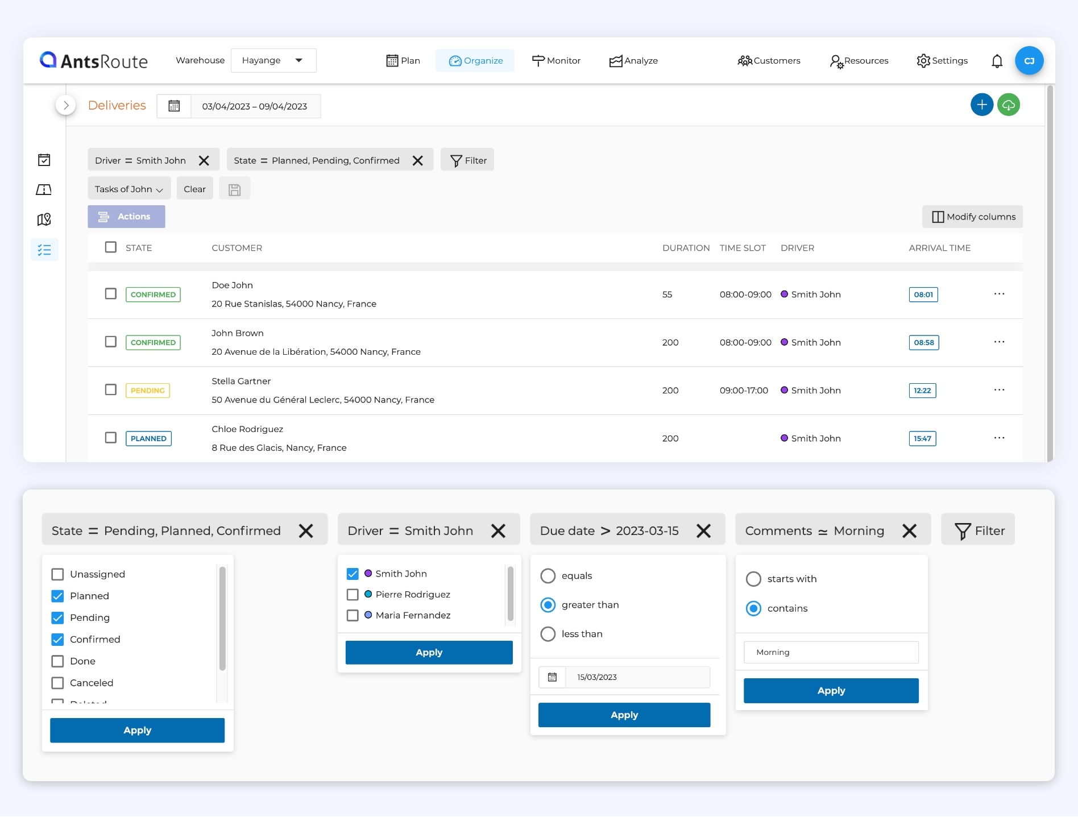Remove the Driver = Smith John filter

click(204, 160)
